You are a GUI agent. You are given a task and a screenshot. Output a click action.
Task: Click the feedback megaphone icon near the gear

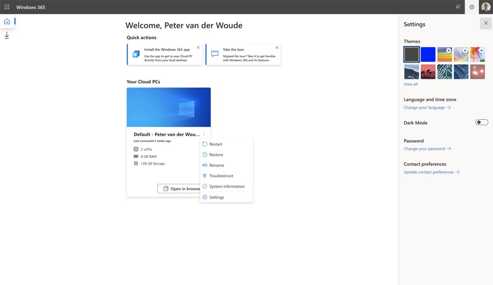tap(457, 7)
